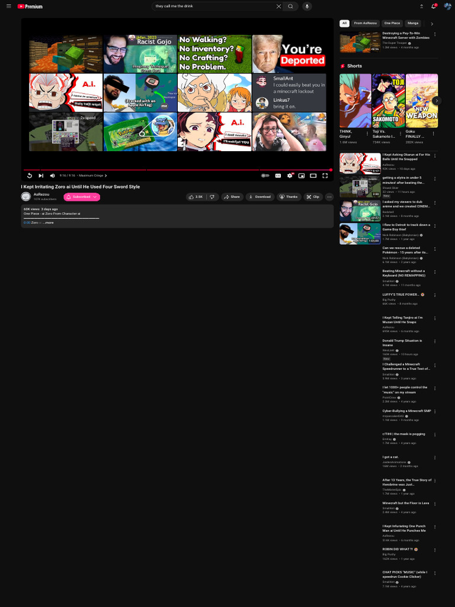Expand description with ...more
The height and width of the screenshot is (607, 455).
[48, 223]
